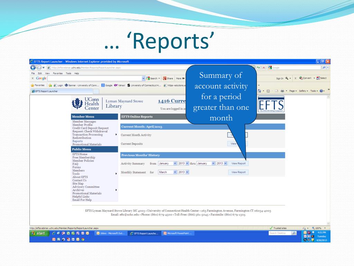
Task: Click the Favorites star button
Action: [38, 85]
